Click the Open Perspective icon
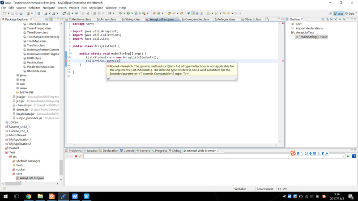 click(x=331, y=14)
